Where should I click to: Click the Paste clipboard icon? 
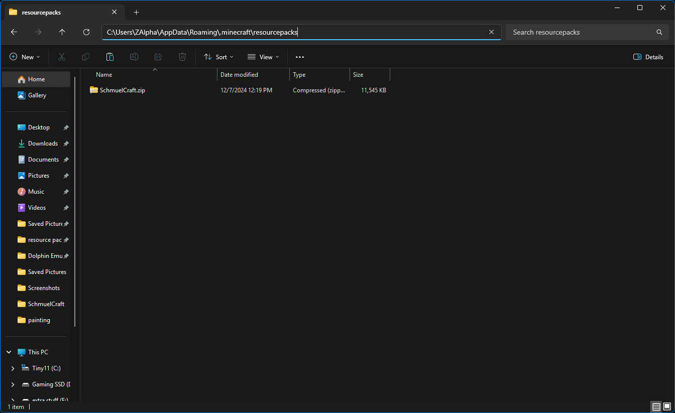pyautogui.click(x=110, y=57)
